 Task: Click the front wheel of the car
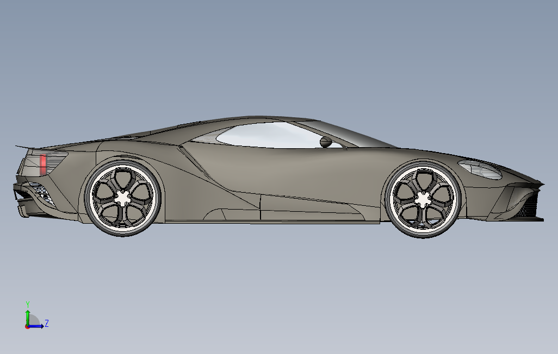point(423,199)
